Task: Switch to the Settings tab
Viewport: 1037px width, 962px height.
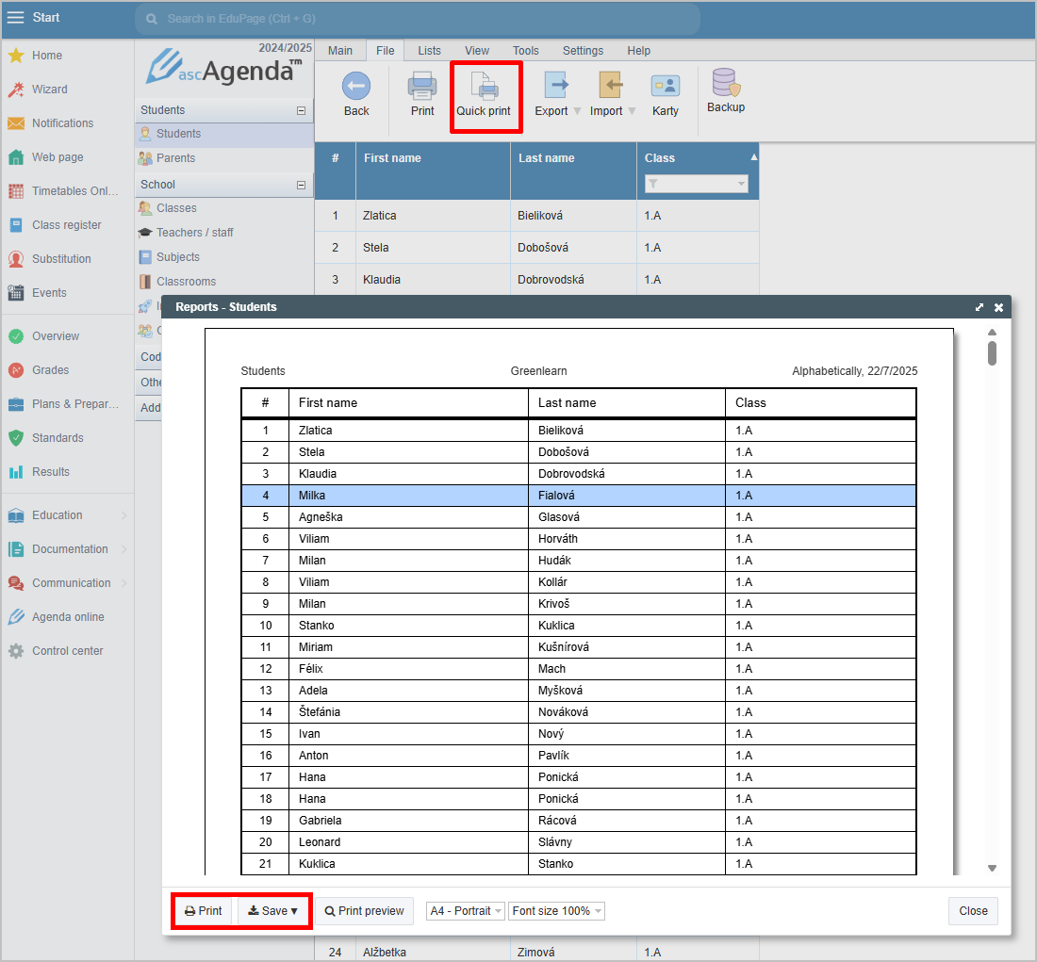Action: (x=583, y=51)
